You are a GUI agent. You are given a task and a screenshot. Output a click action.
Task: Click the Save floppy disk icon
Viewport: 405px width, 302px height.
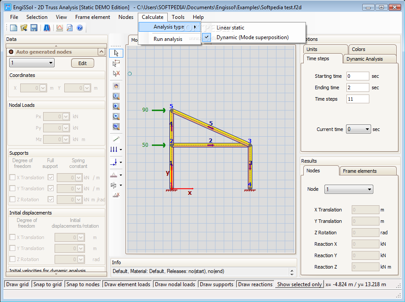click(x=34, y=28)
